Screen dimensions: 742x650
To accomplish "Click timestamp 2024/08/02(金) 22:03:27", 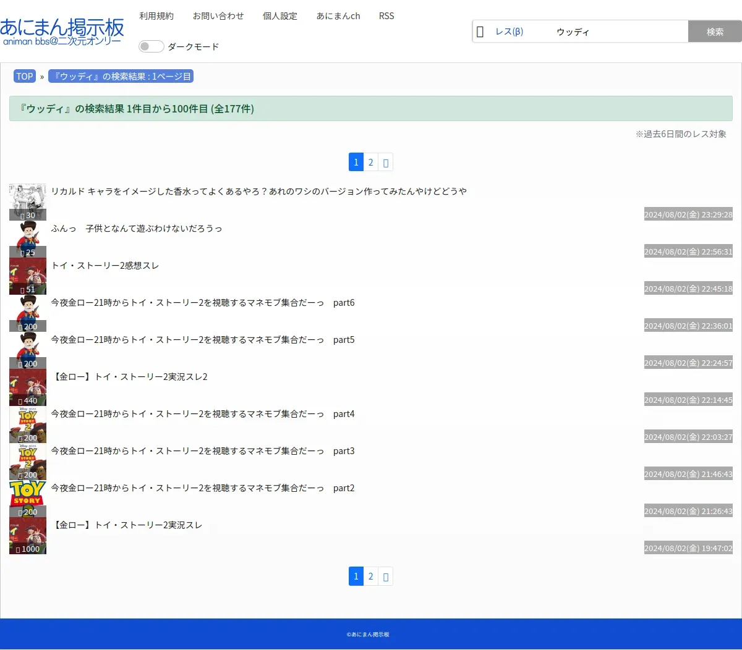I will tap(688, 437).
